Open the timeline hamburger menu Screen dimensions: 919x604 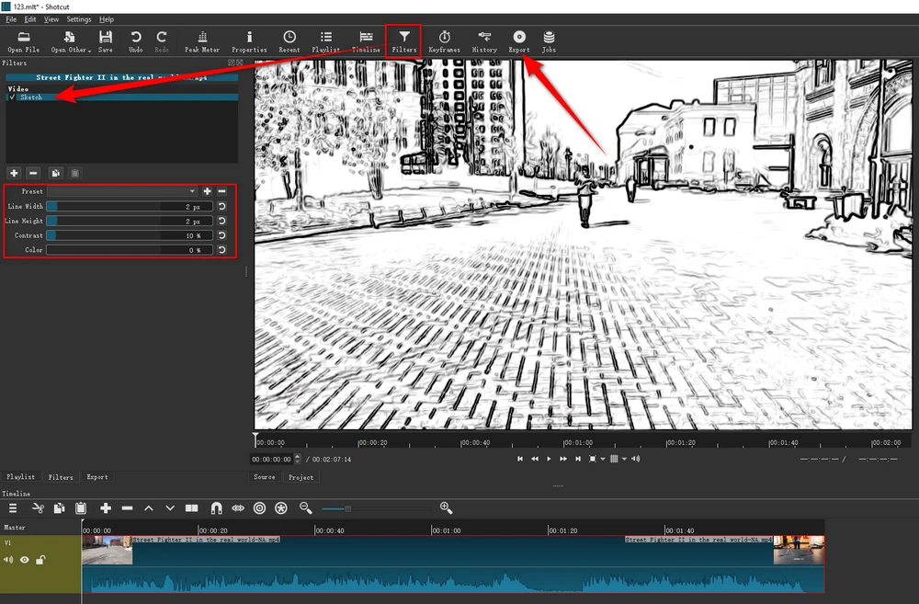(x=13, y=507)
